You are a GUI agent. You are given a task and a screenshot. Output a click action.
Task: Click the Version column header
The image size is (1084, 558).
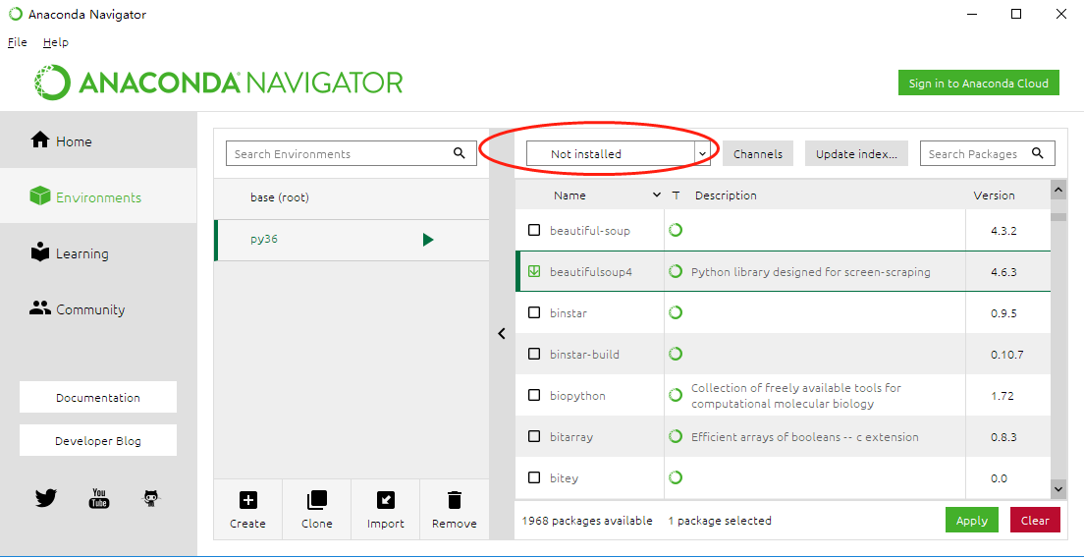pos(994,195)
